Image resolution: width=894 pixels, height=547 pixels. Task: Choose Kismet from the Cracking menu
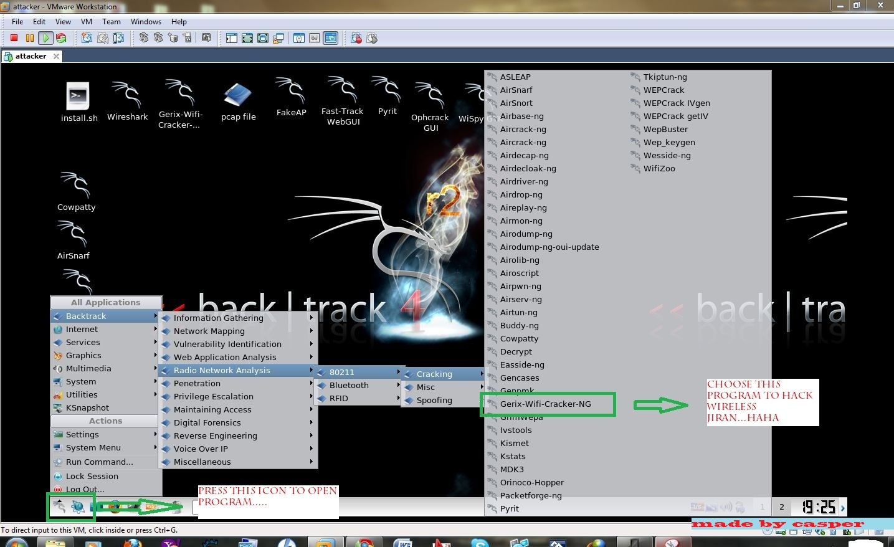click(514, 443)
